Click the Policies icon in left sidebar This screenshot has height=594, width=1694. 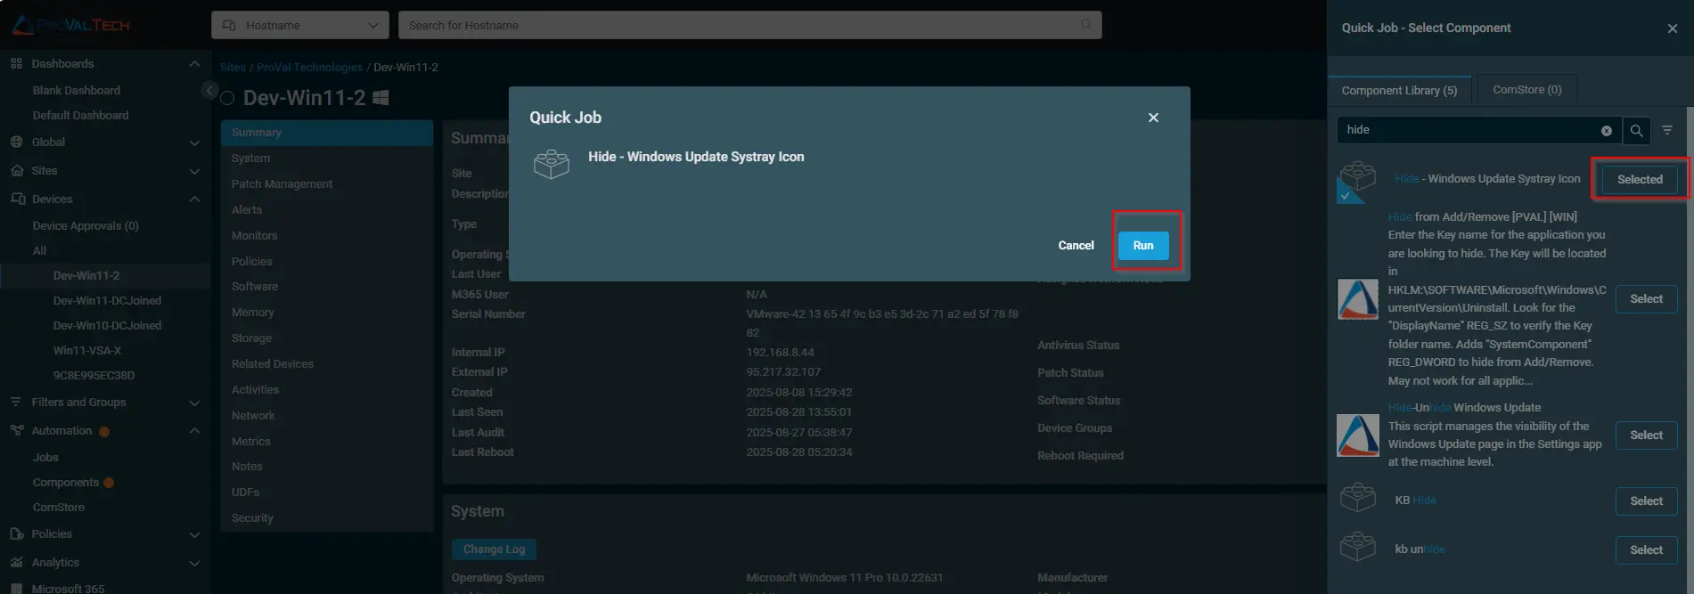[16, 533]
